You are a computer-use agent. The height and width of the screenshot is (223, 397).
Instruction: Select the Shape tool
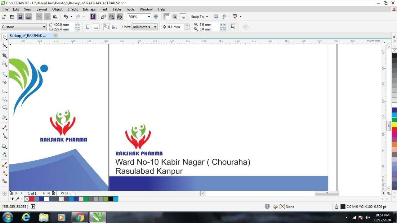click(5, 46)
